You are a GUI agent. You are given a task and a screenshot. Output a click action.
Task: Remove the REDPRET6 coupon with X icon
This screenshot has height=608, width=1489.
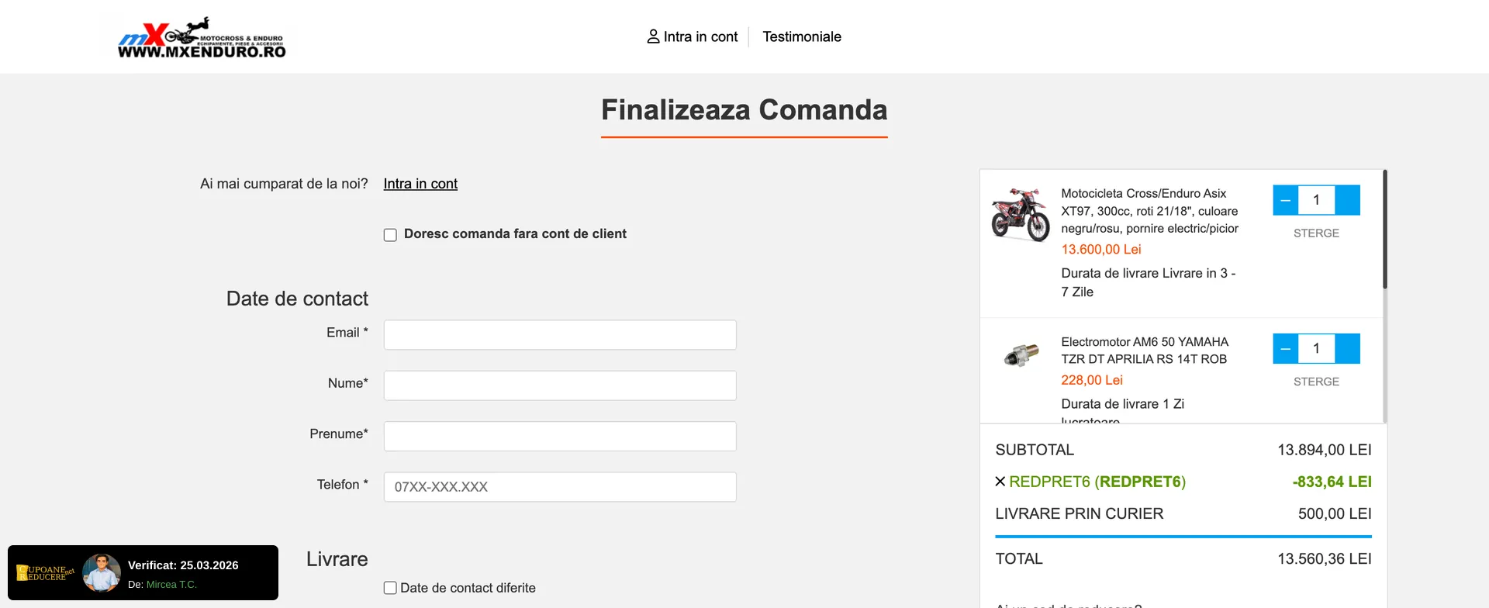(1000, 482)
